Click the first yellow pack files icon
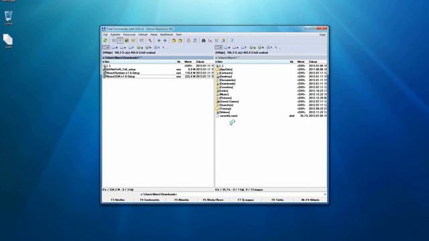The image size is (429, 241). tap(174, 40)
